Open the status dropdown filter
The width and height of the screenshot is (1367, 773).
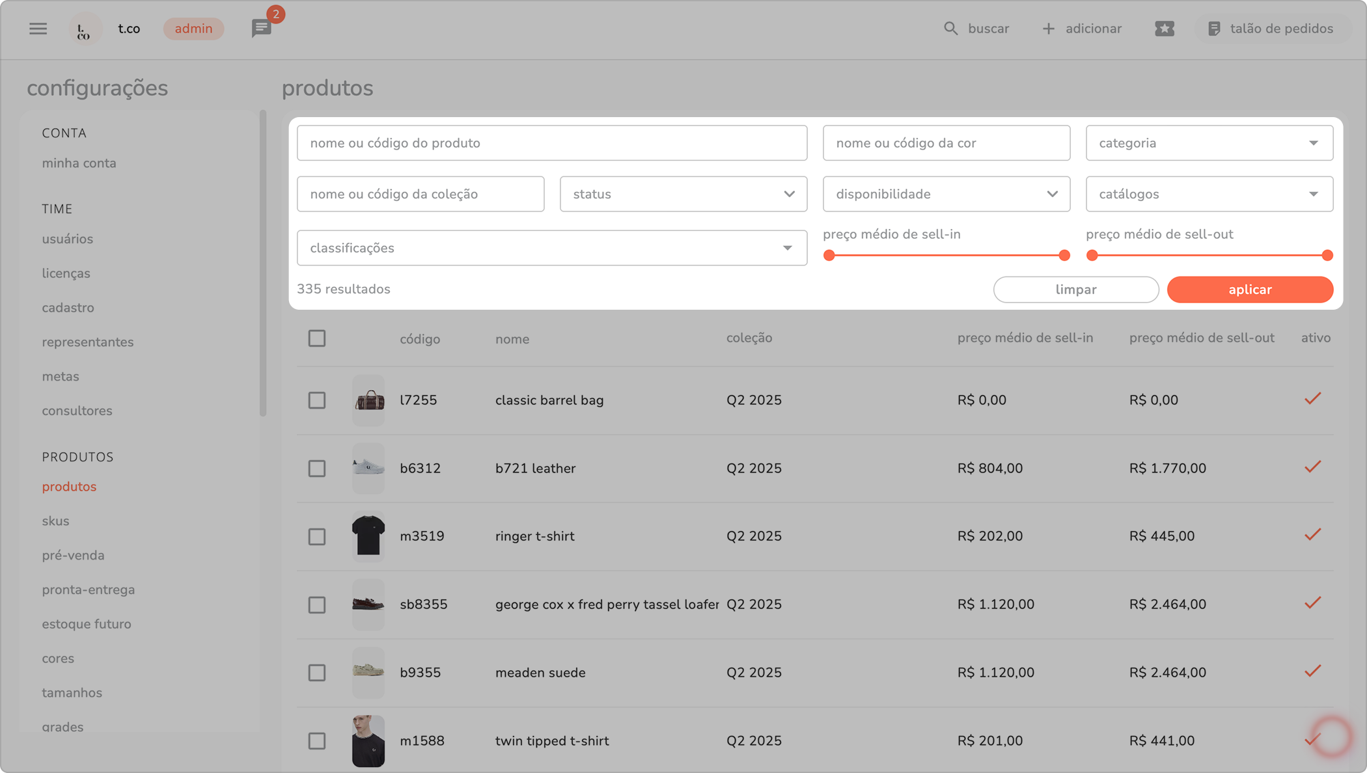pos(683,194)
